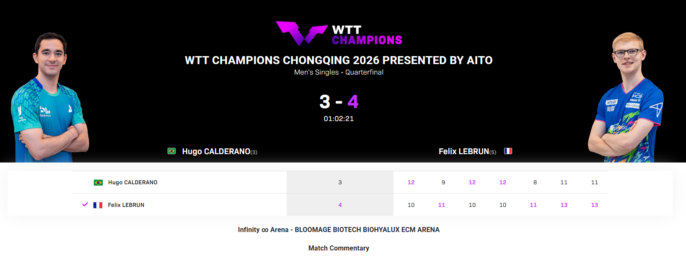Open Hugo CALDERANO's player photo
Image resolution: width=686 pixels, height=258 pixels.
pos(49,101)
